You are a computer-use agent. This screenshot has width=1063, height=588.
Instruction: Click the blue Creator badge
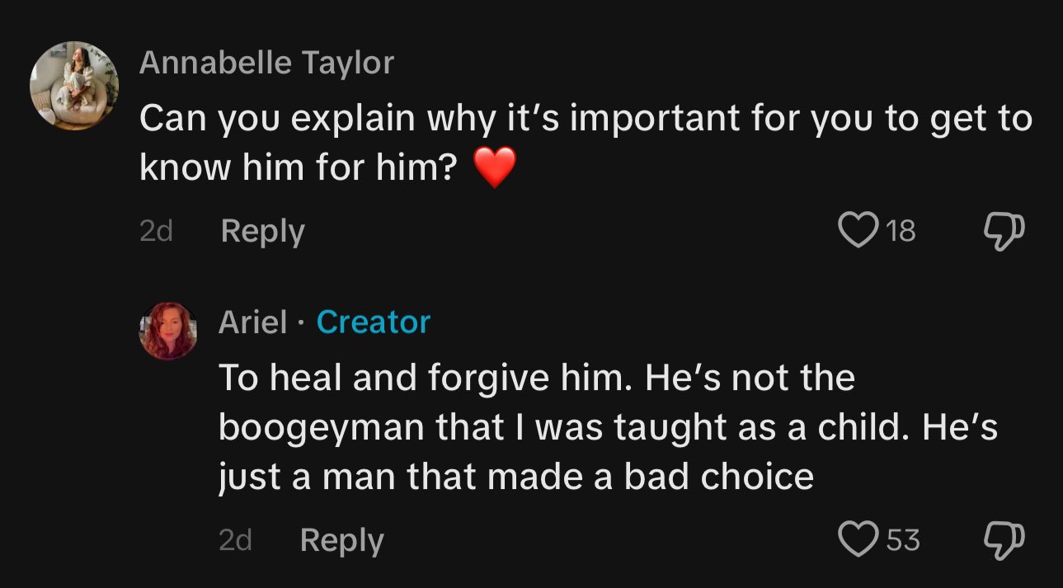point(373,322)
